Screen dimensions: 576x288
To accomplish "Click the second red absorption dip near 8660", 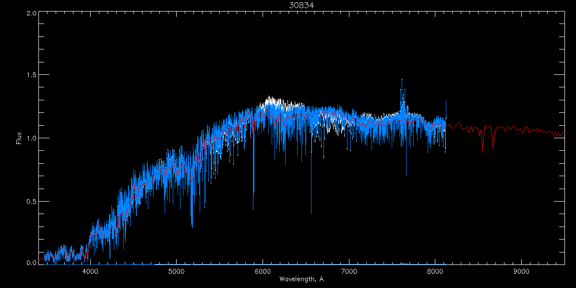I will [493, 145].
